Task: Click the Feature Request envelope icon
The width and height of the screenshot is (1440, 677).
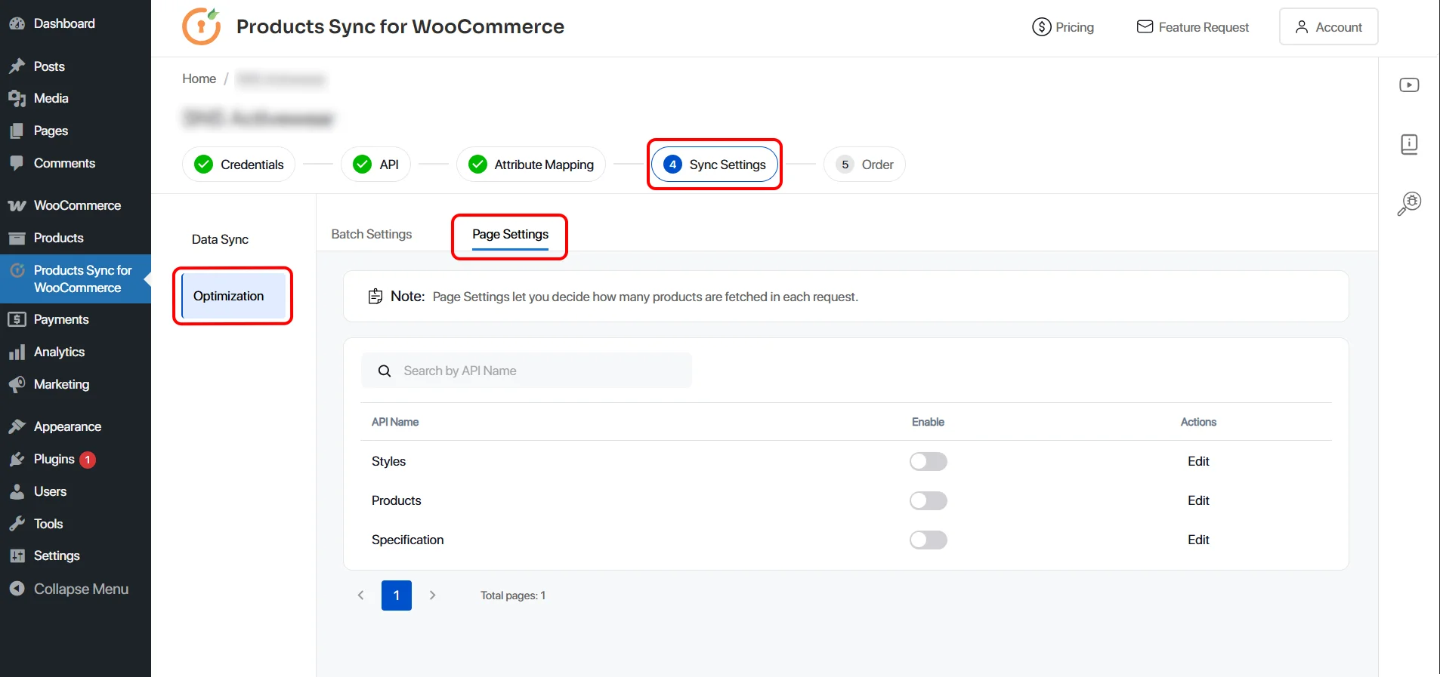Action: (1145, 27)
